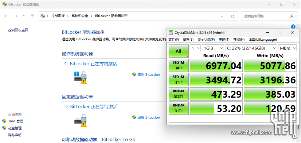Open the blue help question mark icon

tap(293, 26)
